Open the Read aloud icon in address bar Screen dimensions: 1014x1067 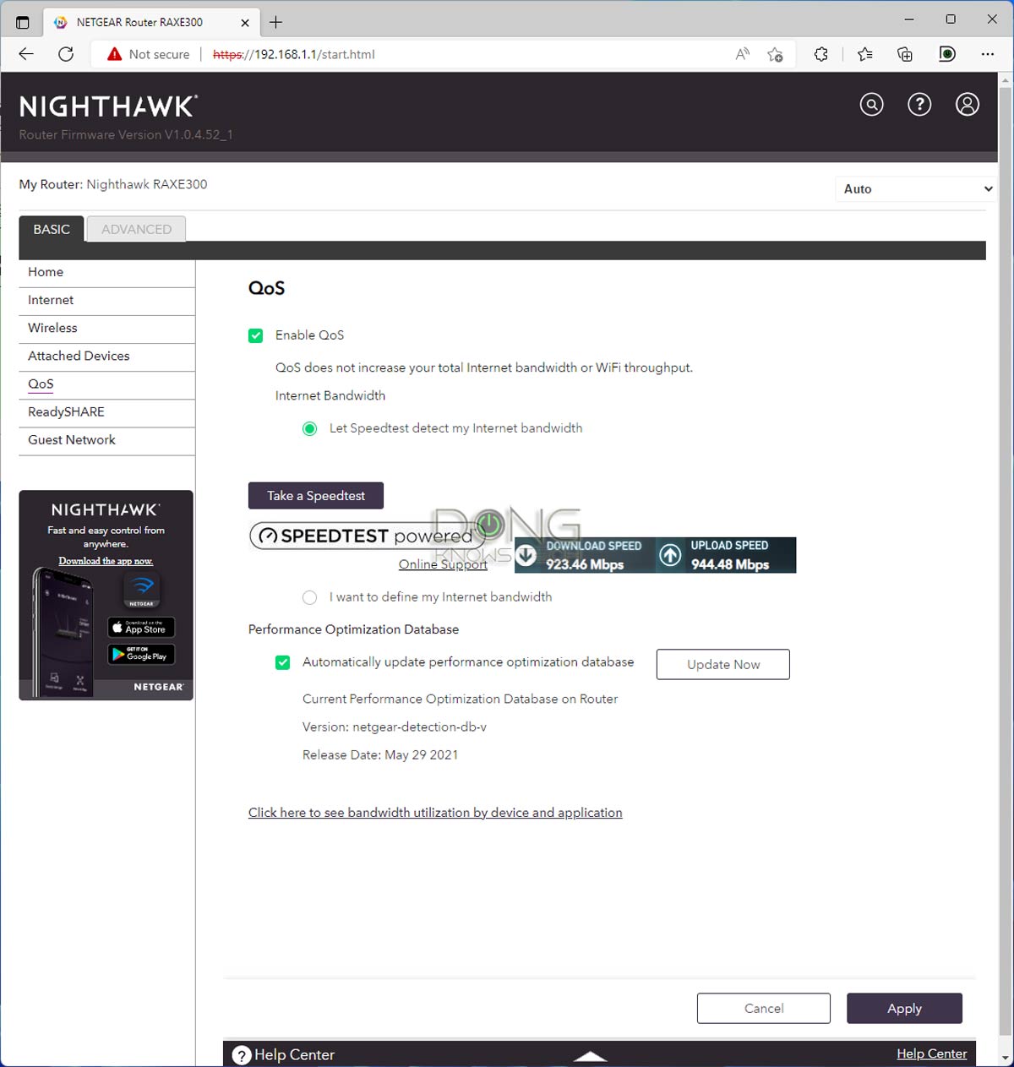[x=743, y=54]
